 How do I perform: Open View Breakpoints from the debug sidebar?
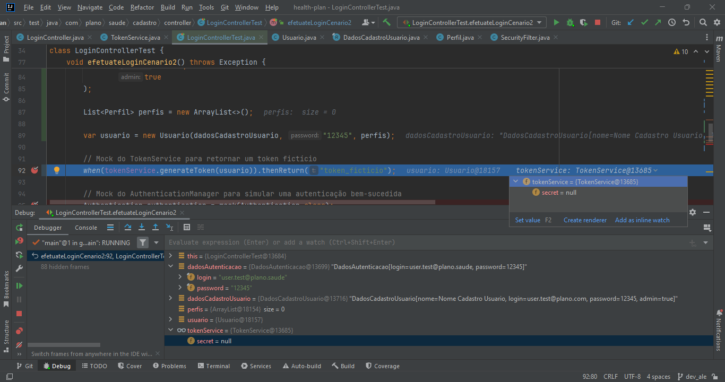[x=19, y=331]
